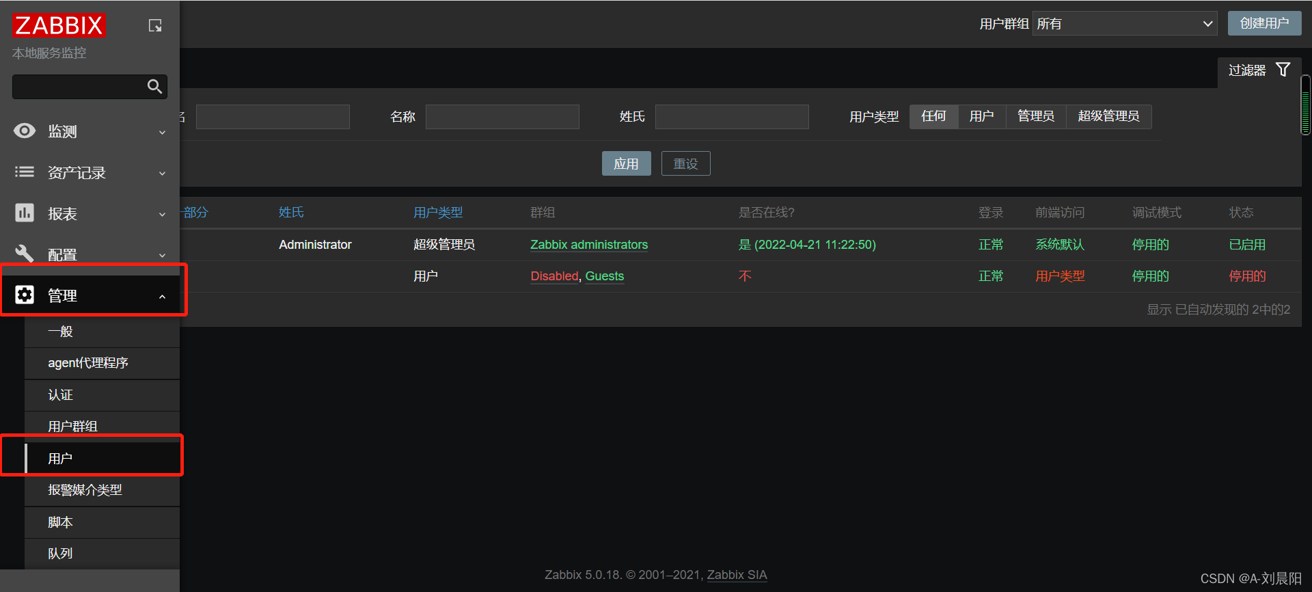Select 用户 user type filter
The image size is (1312, 592).
[x=981, y=116]
